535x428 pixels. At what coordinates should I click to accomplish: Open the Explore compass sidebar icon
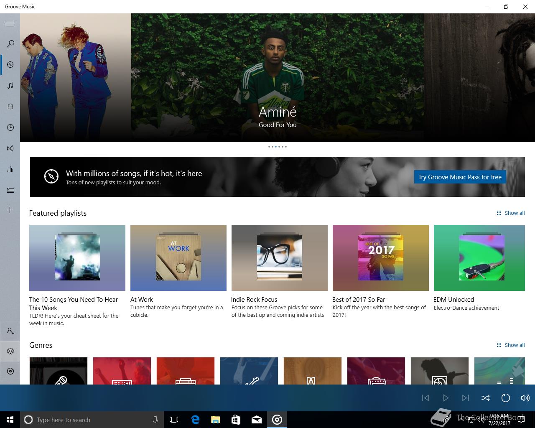coord(10,65)
